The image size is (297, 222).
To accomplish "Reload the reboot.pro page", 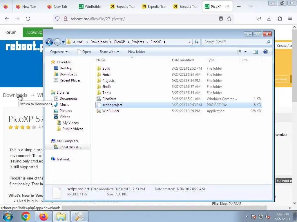I will click(x=28, y=18).
